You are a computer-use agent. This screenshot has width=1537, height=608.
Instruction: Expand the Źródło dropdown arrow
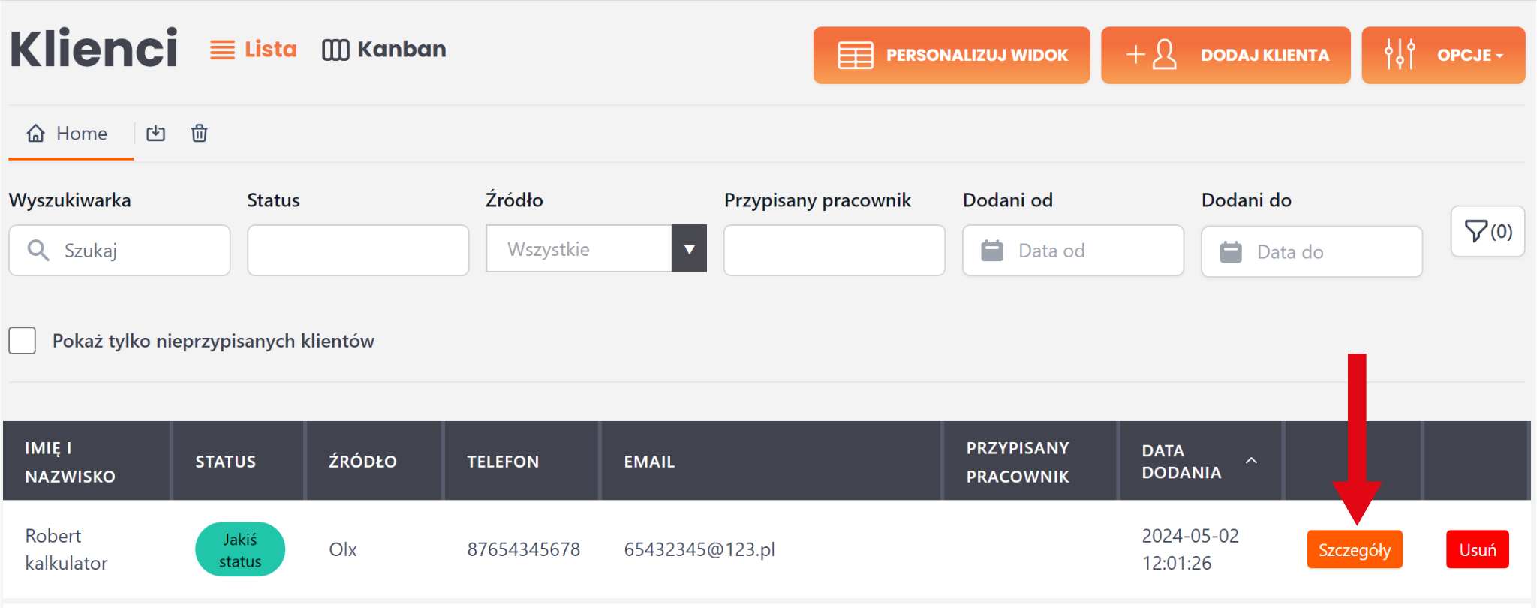[x=689, y=249]
